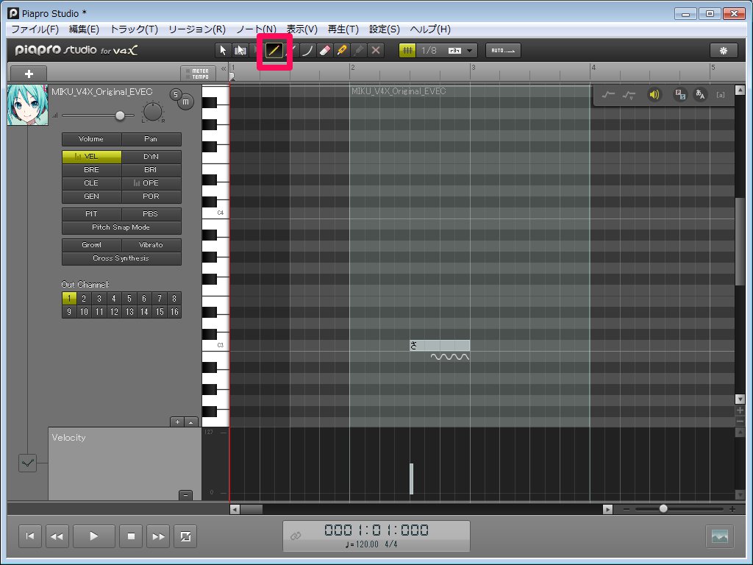Image resolution: width=753 pixels, height=565 pixels.
Task: Collapse track panel with double chevron
Action: point(224,69)
